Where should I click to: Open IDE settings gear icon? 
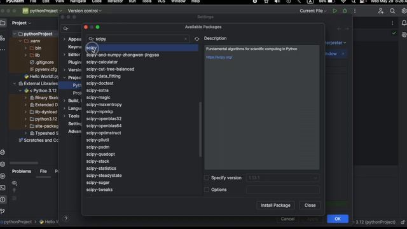click(x=404, y=11)
